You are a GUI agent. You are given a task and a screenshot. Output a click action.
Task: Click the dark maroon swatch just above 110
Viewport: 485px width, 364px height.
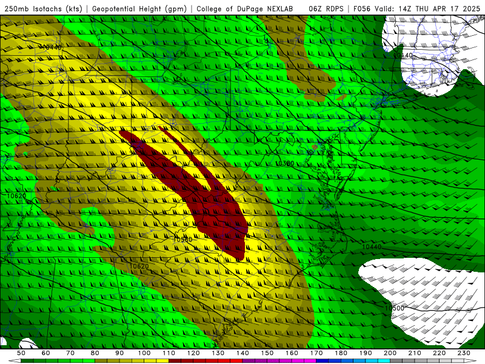175,361
